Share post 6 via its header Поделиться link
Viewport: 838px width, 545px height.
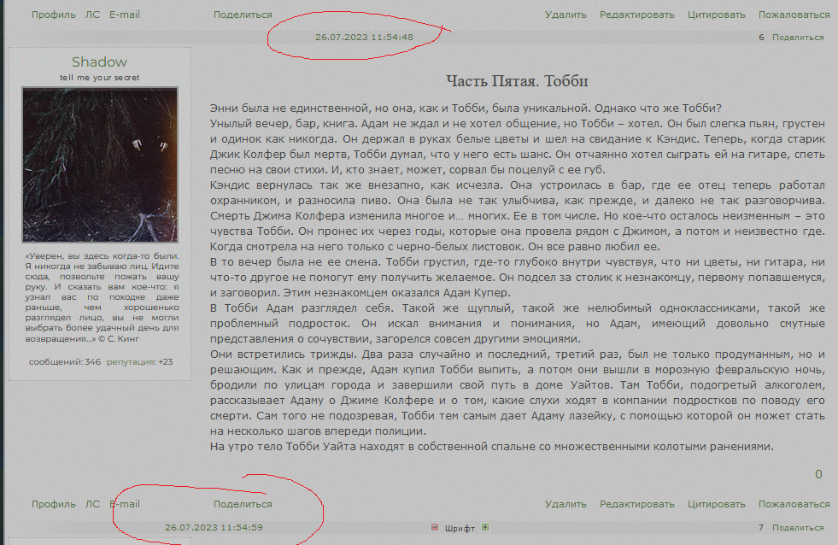pos(798,38)
